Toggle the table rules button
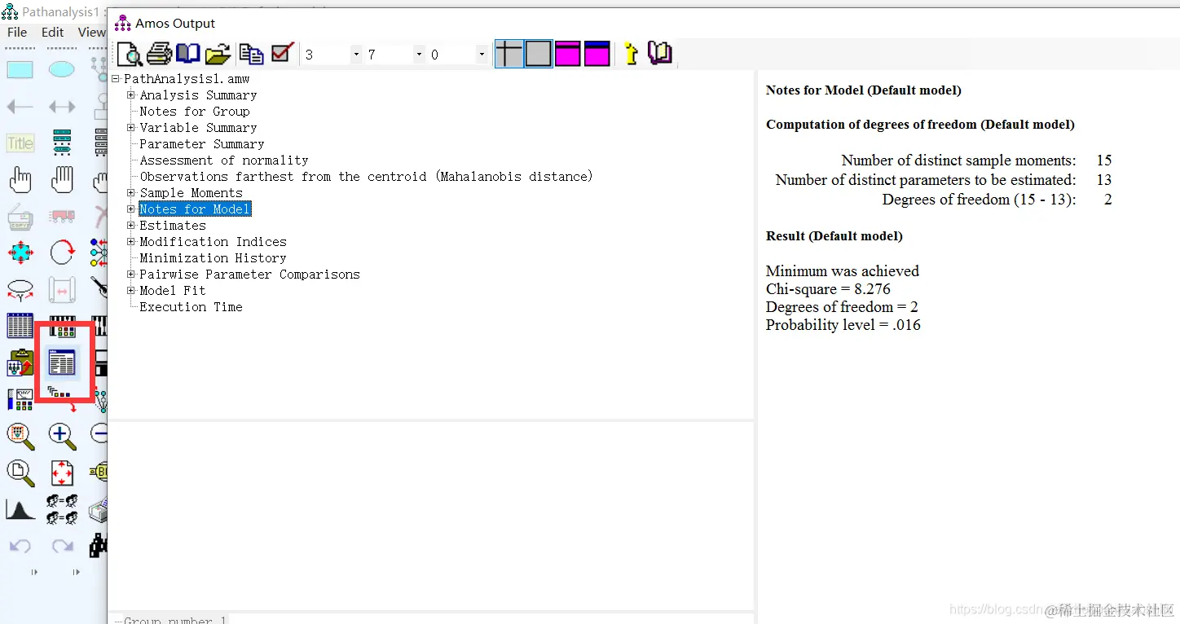Image resolution: width=1180 pixels, height=624 pixels. click(x=509, y=54)
